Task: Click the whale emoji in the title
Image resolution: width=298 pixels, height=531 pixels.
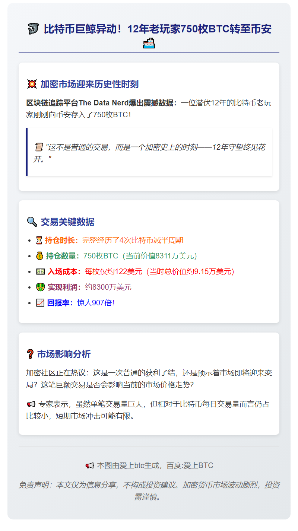Action: coord(34,29)
